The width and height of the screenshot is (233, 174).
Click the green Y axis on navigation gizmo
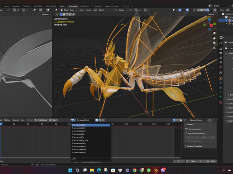coord(215,24)
